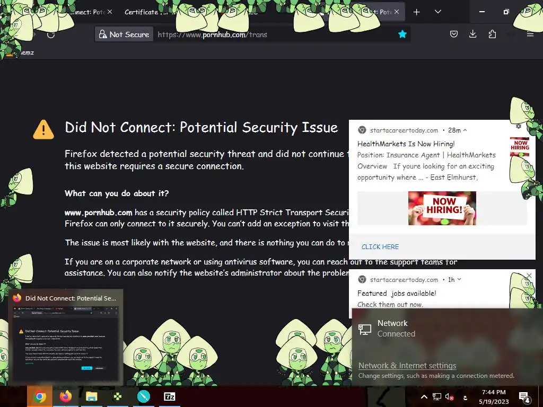543x407 pixels.
Task: Open the Action Center notification icon
Action: [524, 397]
